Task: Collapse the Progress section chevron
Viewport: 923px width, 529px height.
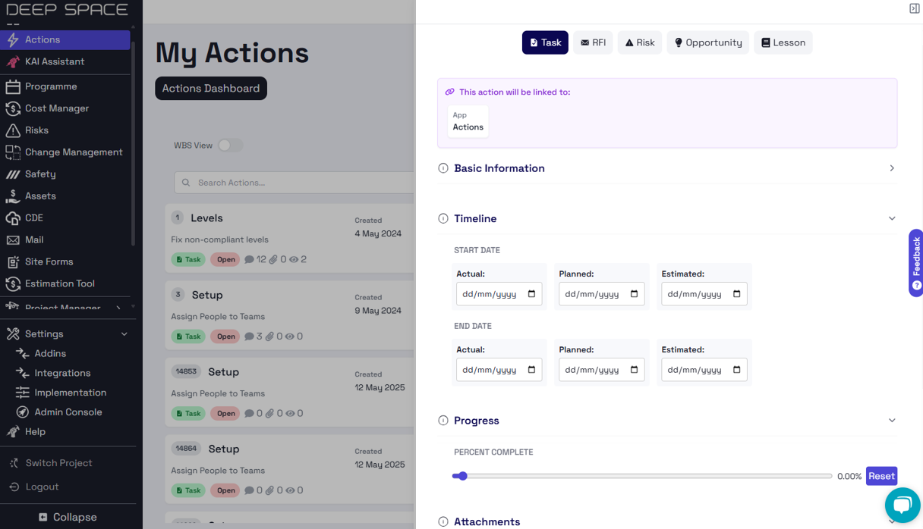Action: pyautogui.click(x=892, y=421)
